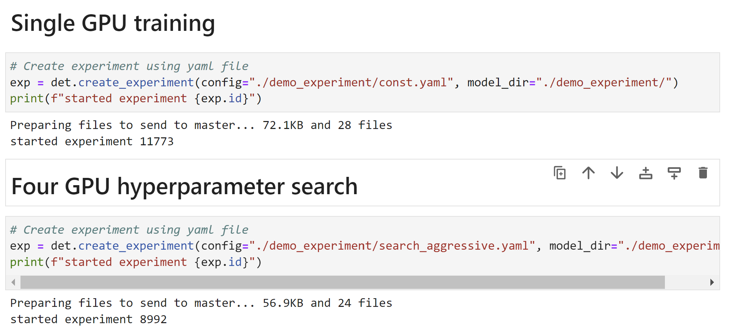The image size is (734, 336).
Task: Click the second cell's print statement
Action: click(136, 262)
